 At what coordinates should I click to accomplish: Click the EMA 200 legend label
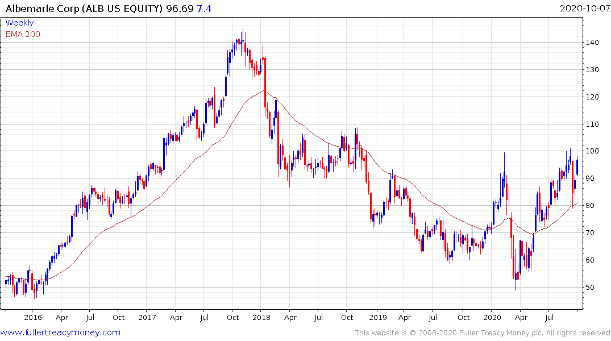click(x=23, y=34)
